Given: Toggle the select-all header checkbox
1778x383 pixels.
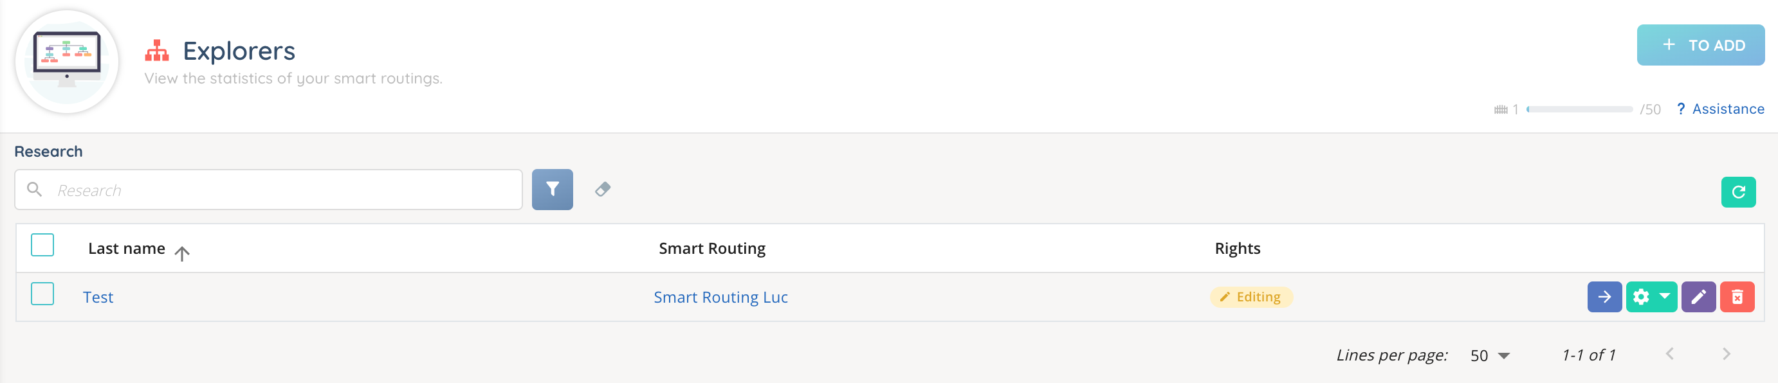Looking at the screenshot, I should point(43,245).
